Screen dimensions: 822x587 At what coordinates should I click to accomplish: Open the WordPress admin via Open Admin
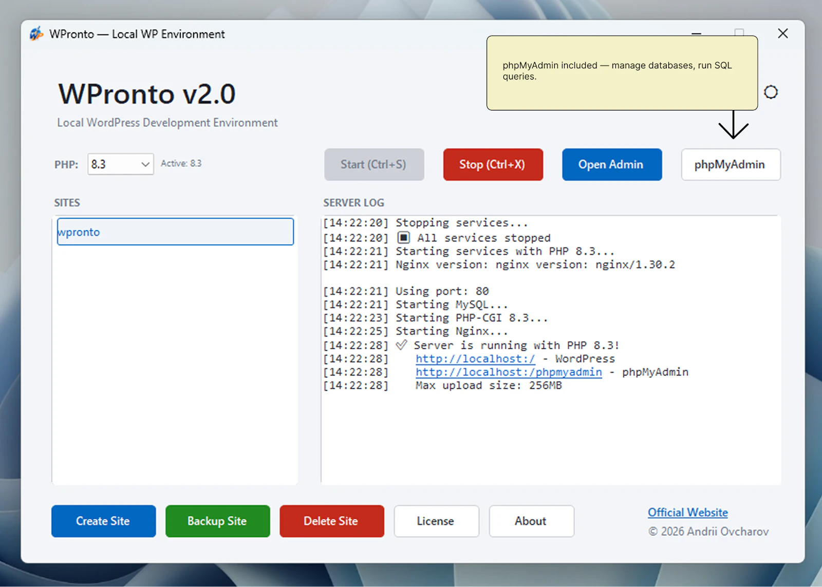tap(612, 164)
